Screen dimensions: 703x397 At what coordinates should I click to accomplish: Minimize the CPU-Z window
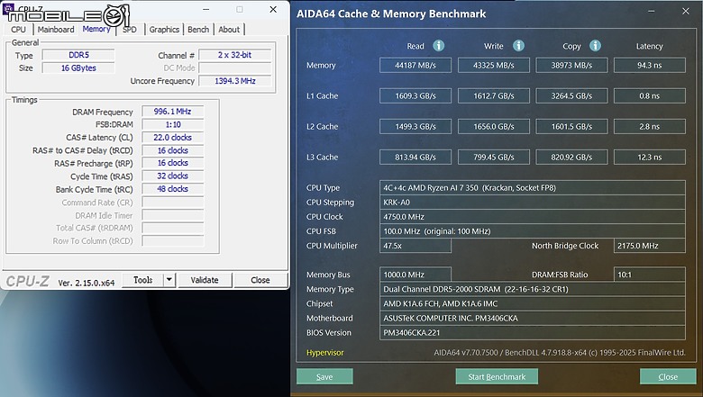[206, 9]
